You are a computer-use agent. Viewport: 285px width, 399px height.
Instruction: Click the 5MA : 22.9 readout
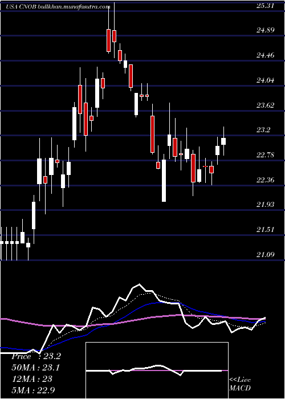[33, 390]
